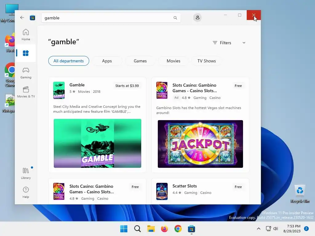315x236 pixels.
Task: Open the JACKPOT banner thumbnail
Action: 200,144
